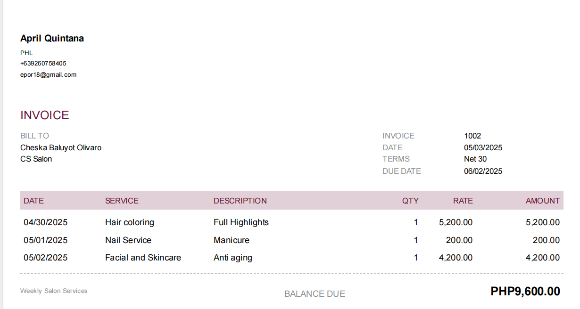Viewport: 580px width, 309px height.
Task: Click the 4,200.00 rate for Anti aging
Action: pos(455,258)
